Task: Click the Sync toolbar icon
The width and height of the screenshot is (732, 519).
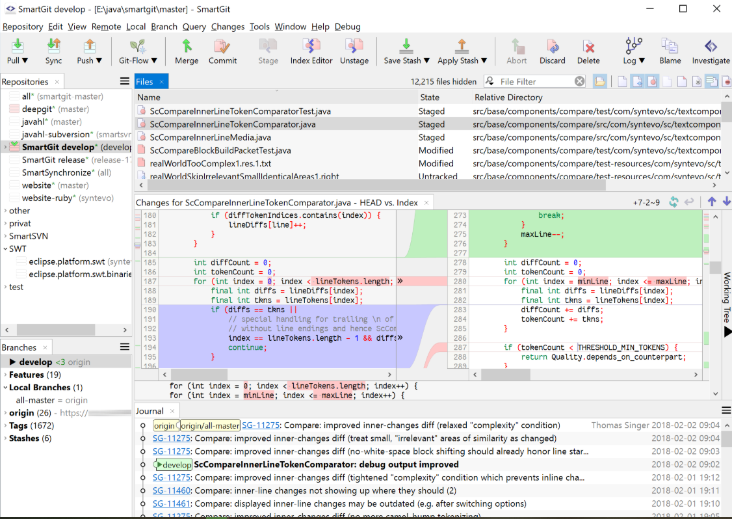Action: point(54,46)
